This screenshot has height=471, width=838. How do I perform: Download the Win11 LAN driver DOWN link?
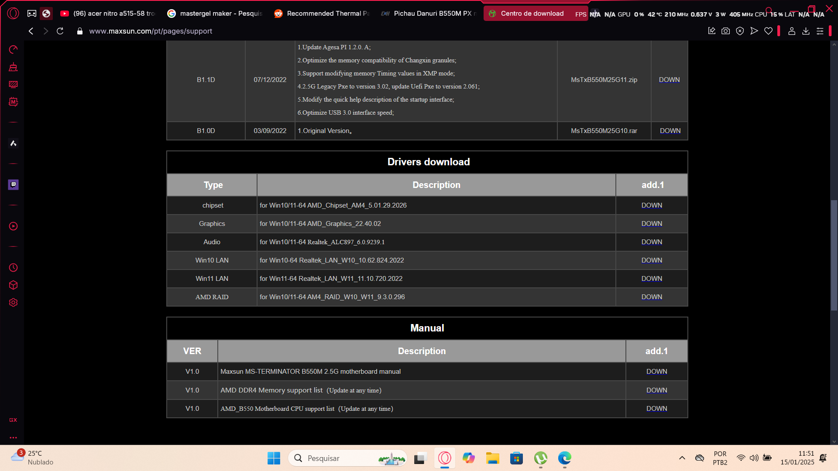point(652,279)
